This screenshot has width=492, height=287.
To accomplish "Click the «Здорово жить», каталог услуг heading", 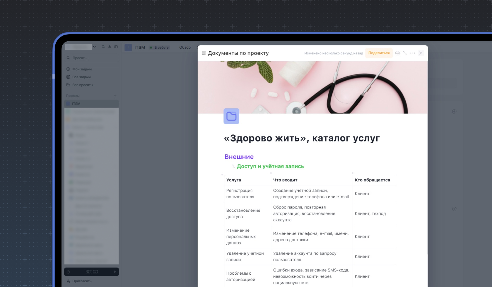I will coord(302,138).
